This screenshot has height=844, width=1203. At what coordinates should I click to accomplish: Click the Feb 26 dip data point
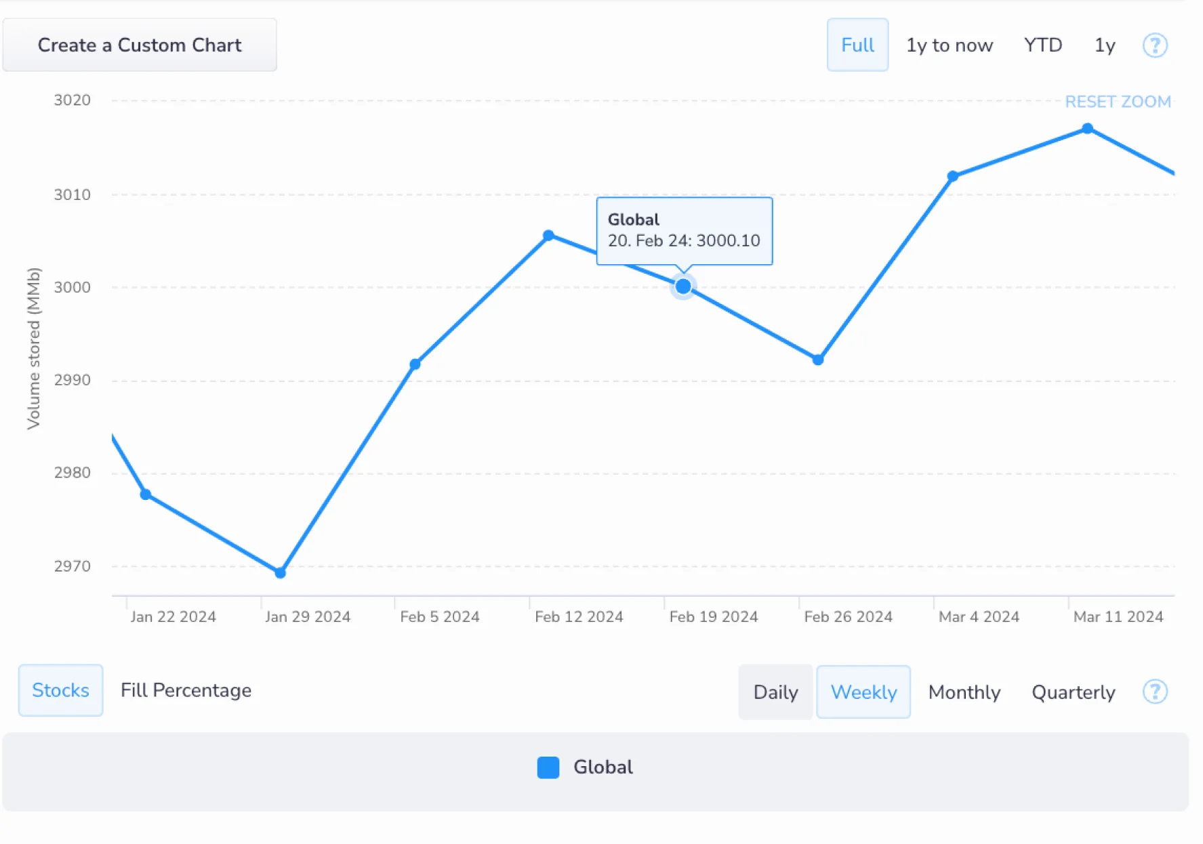click(x=818, y=360)
